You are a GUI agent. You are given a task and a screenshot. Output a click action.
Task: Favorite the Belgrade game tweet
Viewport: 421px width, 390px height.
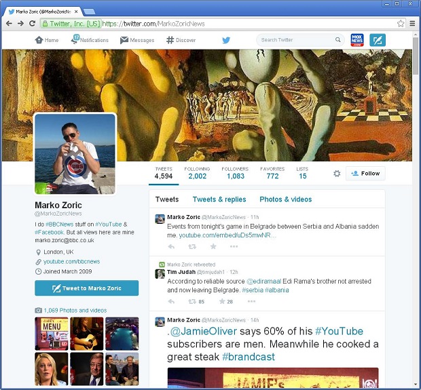tap(213, 246)
